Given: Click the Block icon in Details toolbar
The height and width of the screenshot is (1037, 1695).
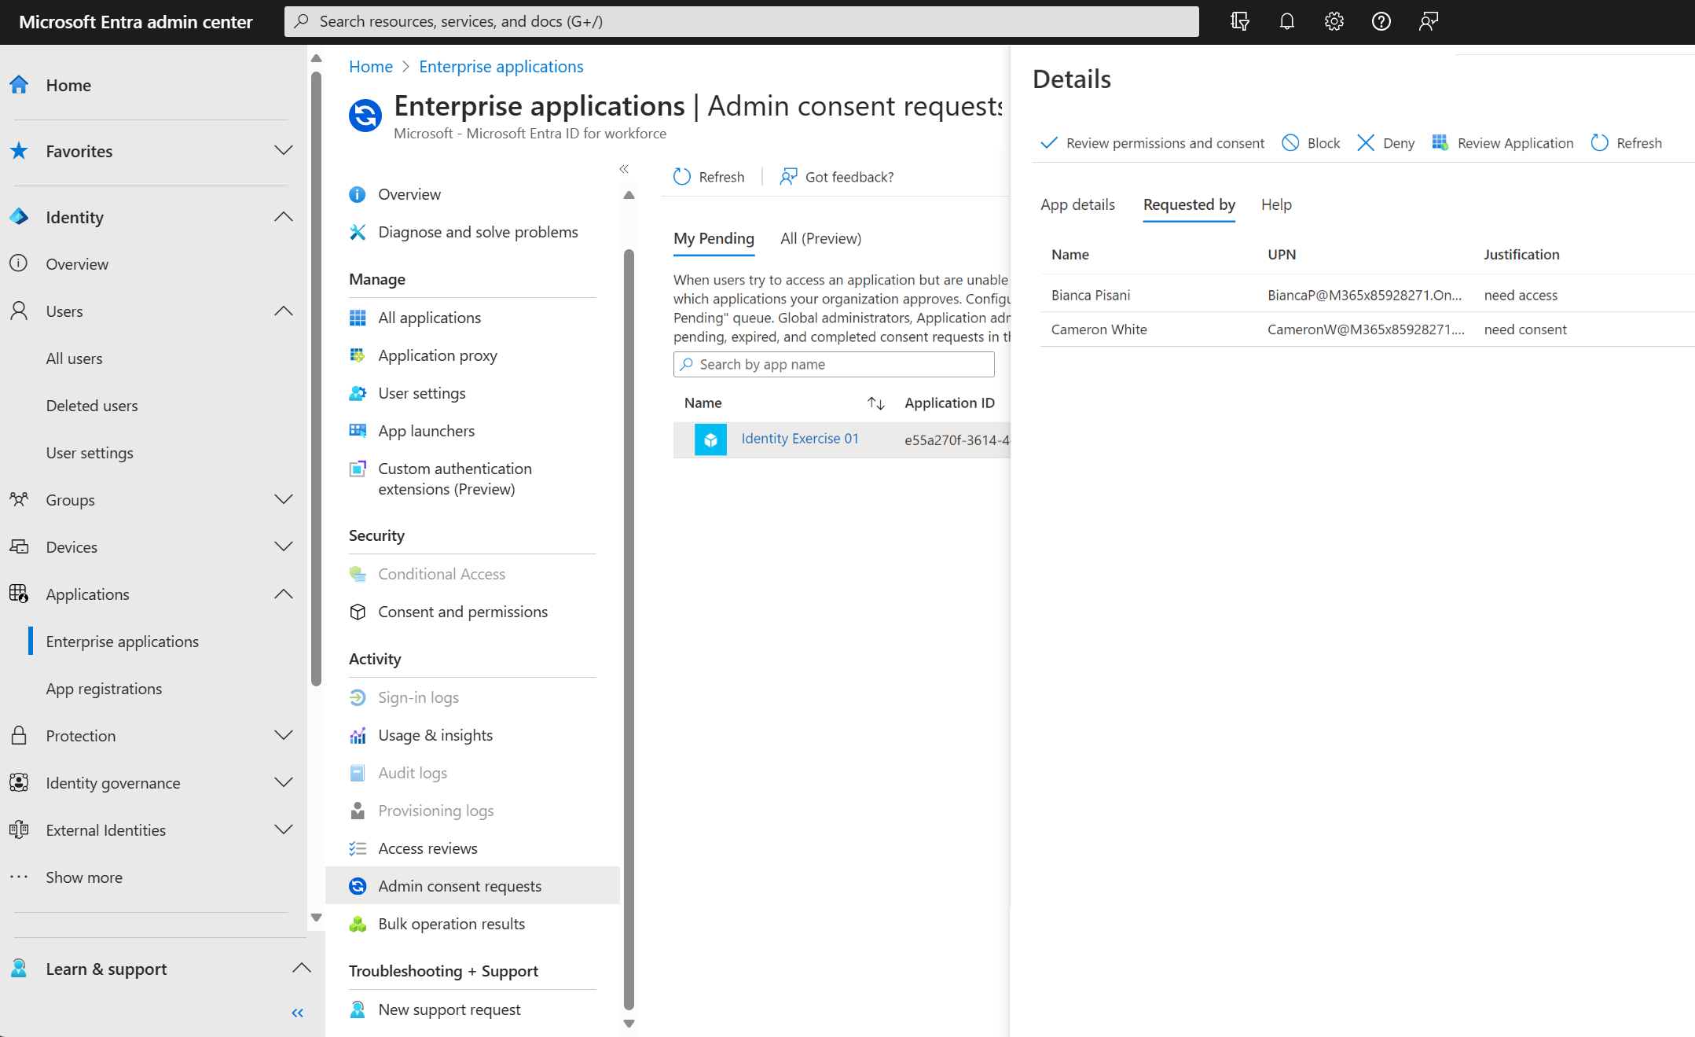Looking at the screenshot, I should pos(1290,142).
